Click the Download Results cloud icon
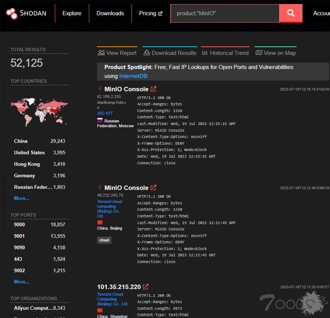This screenshot has height=318, width=330. click(x=146, y=53)
